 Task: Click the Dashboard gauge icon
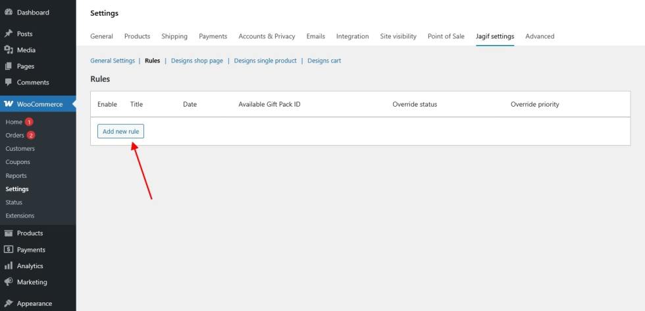[x=9, y=13]
